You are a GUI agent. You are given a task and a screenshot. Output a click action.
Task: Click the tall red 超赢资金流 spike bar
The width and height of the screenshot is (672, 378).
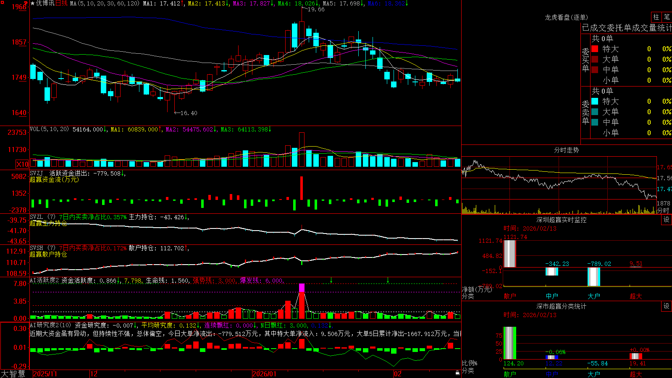click(x=302, y=188)
